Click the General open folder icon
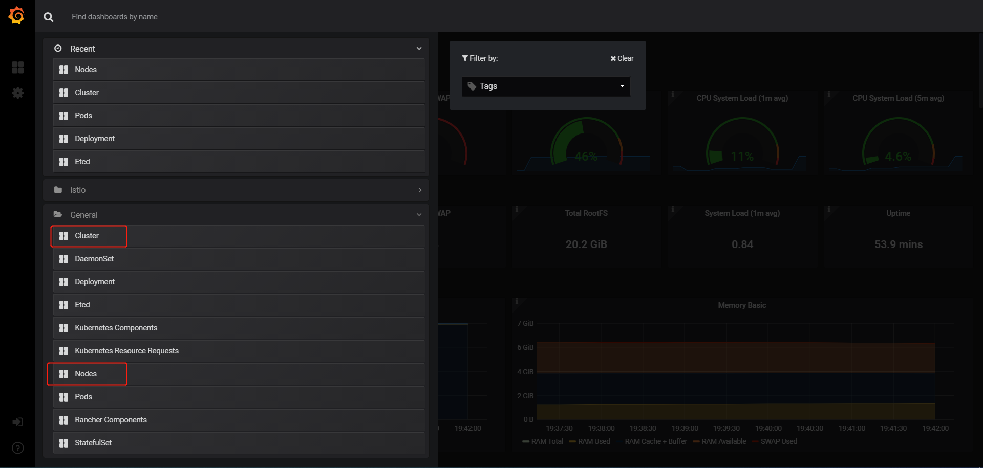Viewport: 983px width, 468px height. click(58, 214)
